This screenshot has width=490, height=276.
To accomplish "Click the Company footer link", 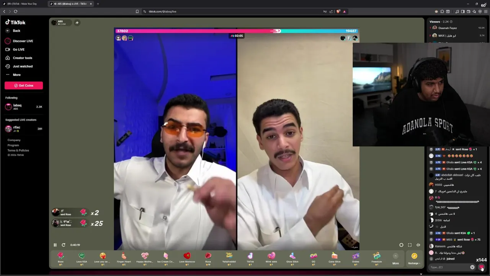I will click(x=14, y=140).
